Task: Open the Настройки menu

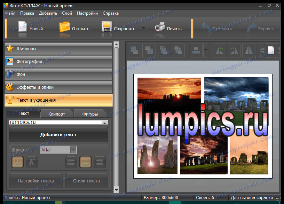Action: point(87,13)
